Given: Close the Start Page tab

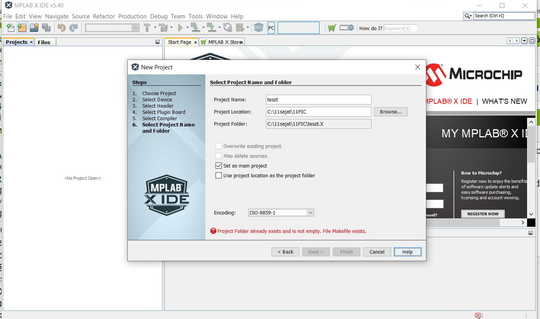Looking at the screenshot, I should tap(196, 42).
